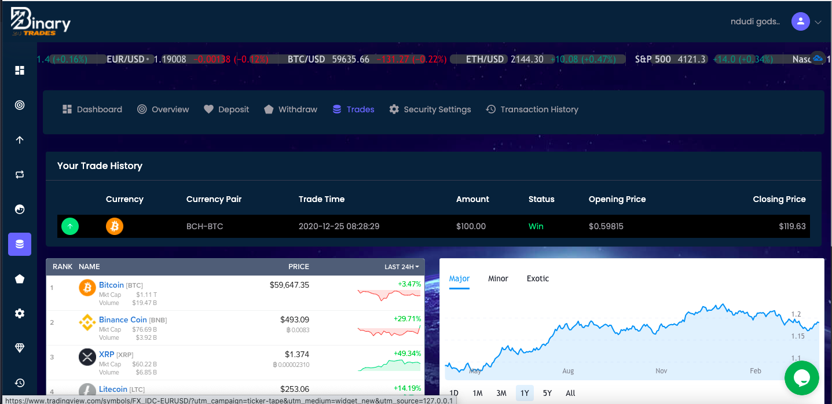
Task: Click the Win status text
Action: click(536, 226)
